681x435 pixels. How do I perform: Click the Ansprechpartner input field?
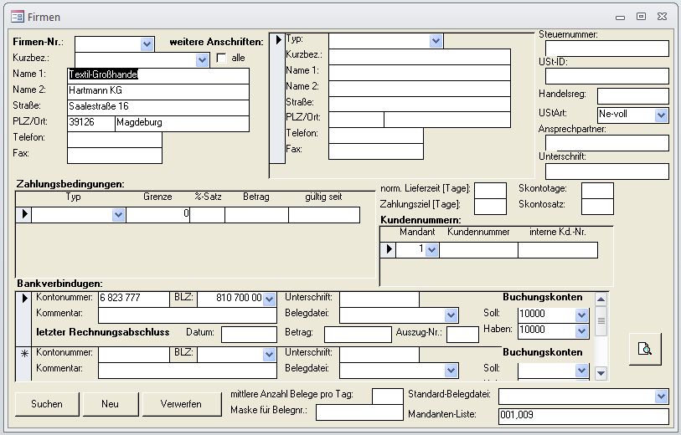pos(606,143)
